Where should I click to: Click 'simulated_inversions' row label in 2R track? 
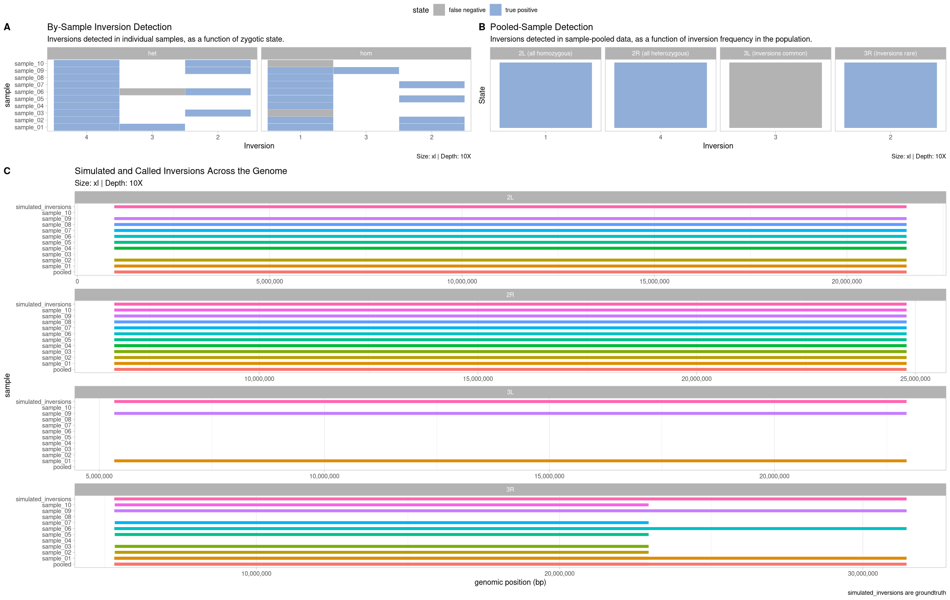click(x=43, y=304)
